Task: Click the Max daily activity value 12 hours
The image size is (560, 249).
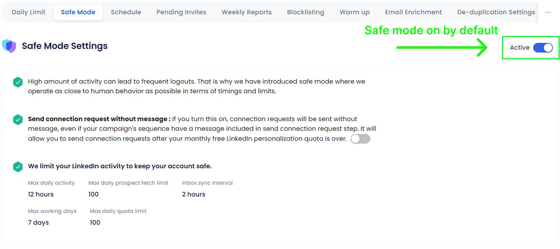Action: 40,194
